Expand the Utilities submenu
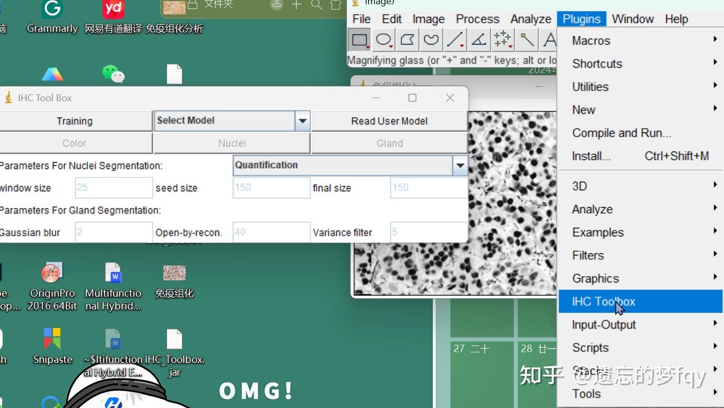724x408 pixels. point(640,87)
